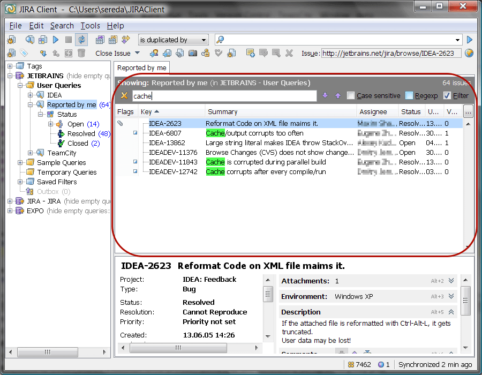This screenshot has height=375, width=482.
Task: Add a comment with the comment icon
Action: coord(250,52)
